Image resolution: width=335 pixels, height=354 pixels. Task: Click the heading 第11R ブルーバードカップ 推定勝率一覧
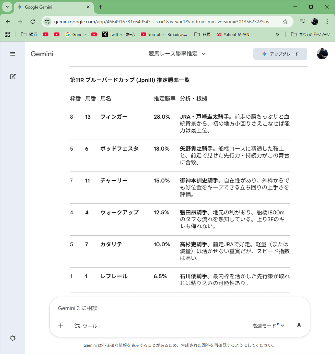pyautogui.click(x=130, y=80)
